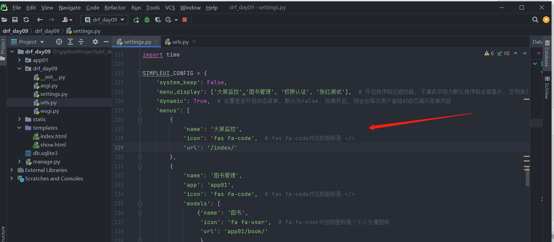The width and height of the screenshot is (554, 242).
Task: Run with coverage icon
Action: (158, 20)
